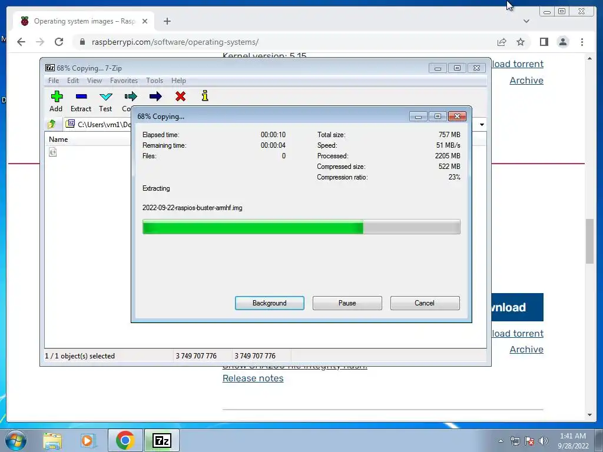Screen dimensions: 603x452
Task: Click the Background button
Action: [270, 303]
